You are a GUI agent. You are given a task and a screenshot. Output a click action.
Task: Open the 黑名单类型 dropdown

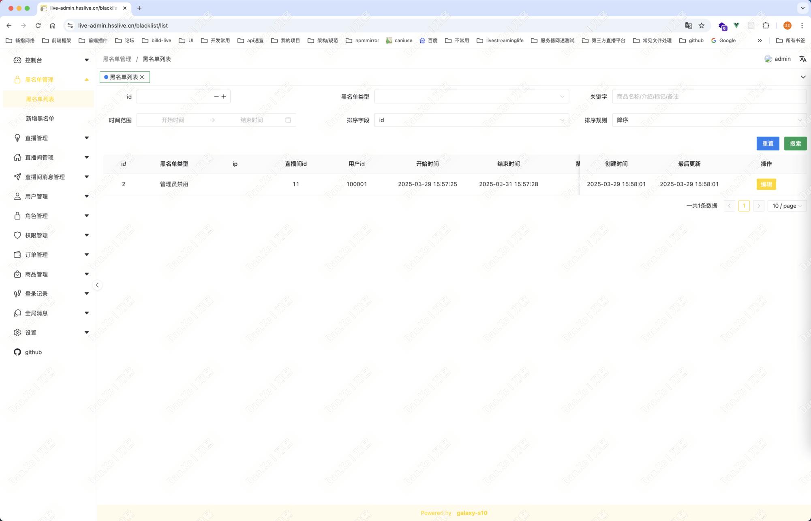[471, 96]
